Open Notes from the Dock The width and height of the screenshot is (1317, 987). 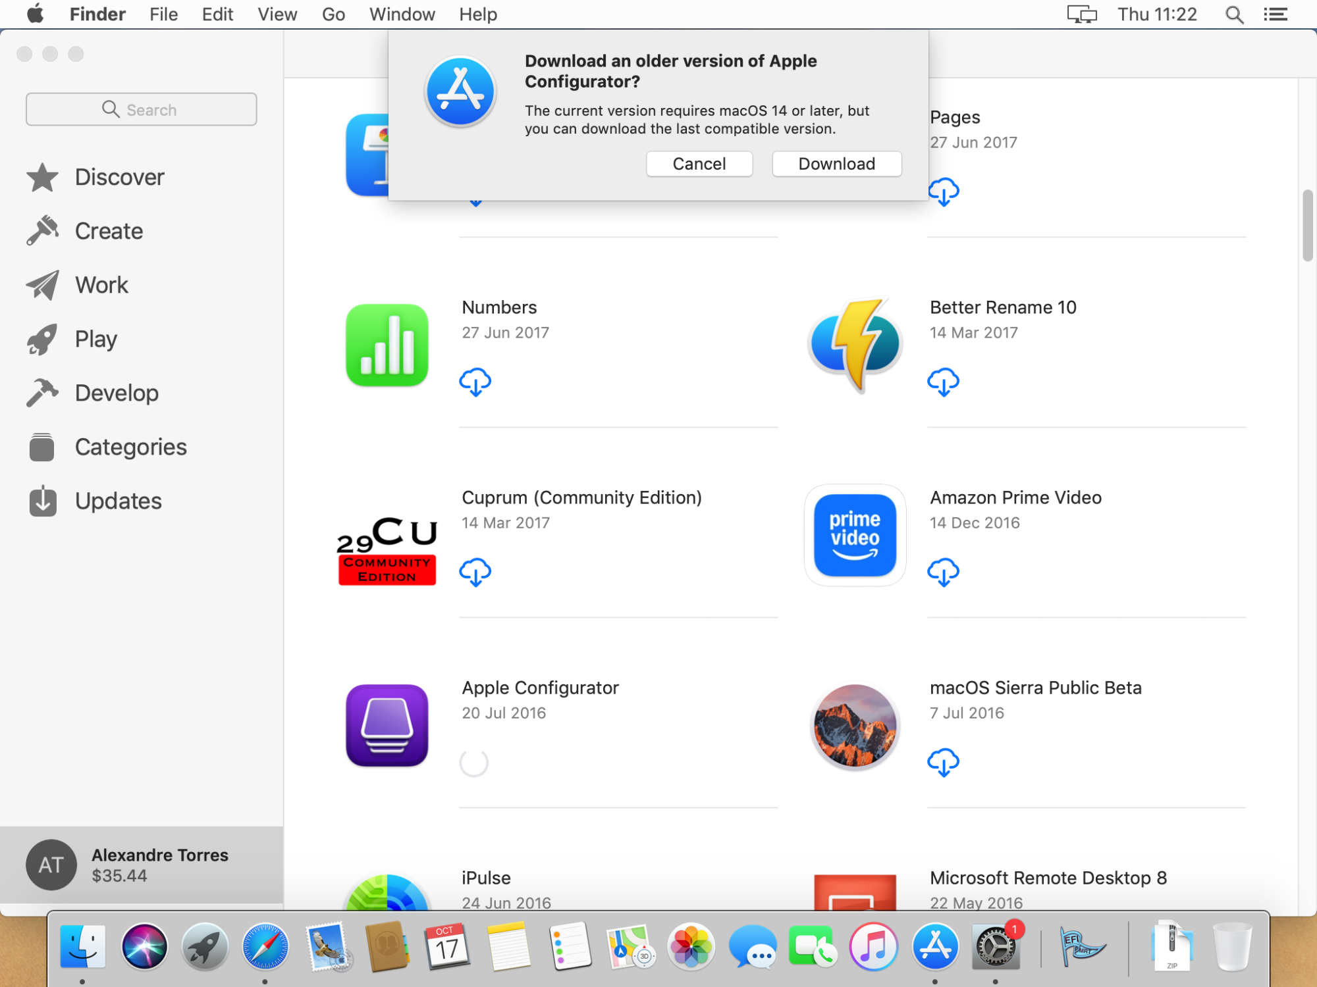pos(508,947)
